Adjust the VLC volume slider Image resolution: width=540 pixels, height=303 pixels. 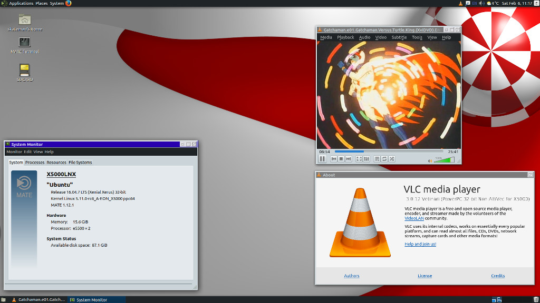tap(444, 160)
